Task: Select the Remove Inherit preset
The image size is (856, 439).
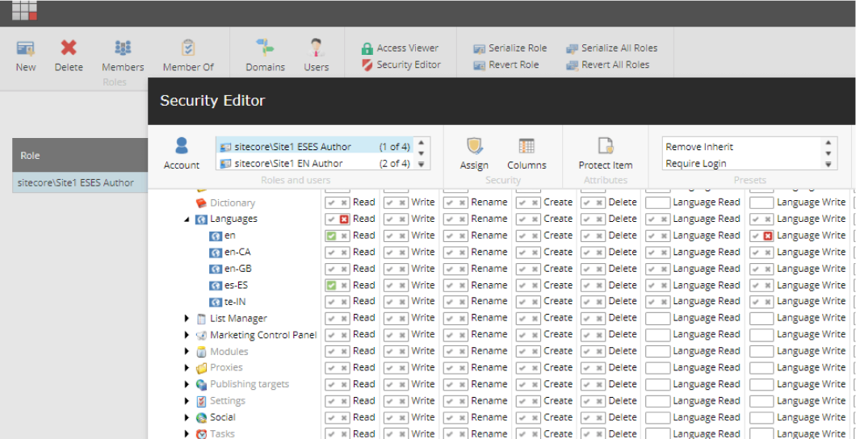Action: tap(699, 147)
